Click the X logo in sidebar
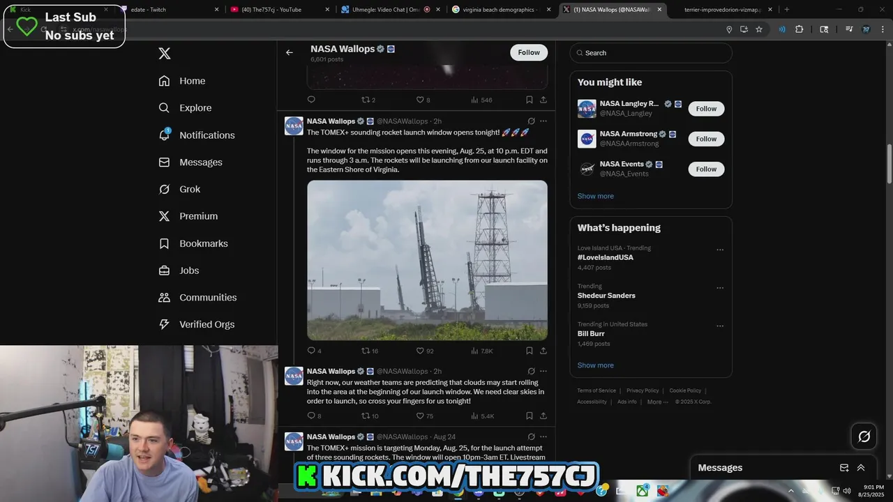Viewport: 893px width, 502px height. click(165, 54)
